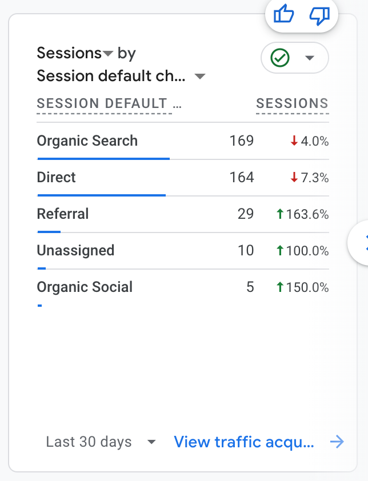The width and height of the screenshot is (368, 481).
Task: Click the SESSION DEFAULT column header
Action: coord(104,104)
